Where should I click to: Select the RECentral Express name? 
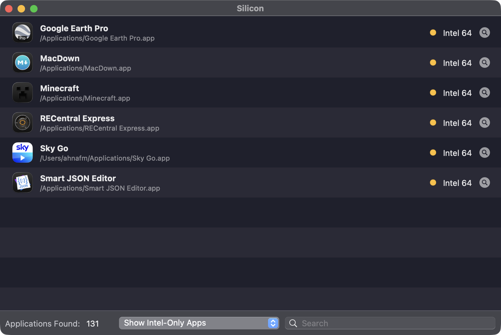pos(77,118)
